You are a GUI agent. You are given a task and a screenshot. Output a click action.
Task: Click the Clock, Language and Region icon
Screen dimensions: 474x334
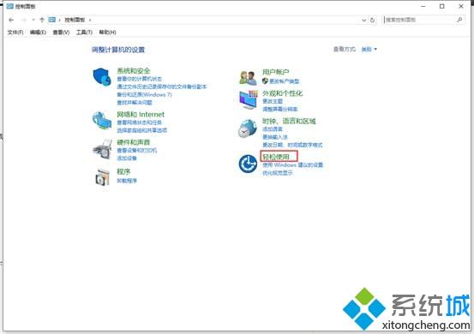[x=248, y=128]
